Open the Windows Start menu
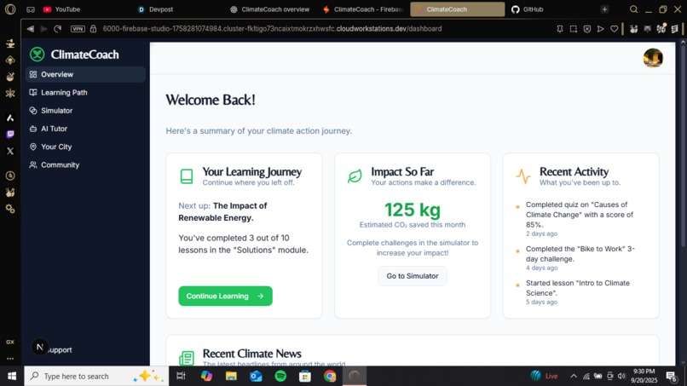 (x=12, y=376)
